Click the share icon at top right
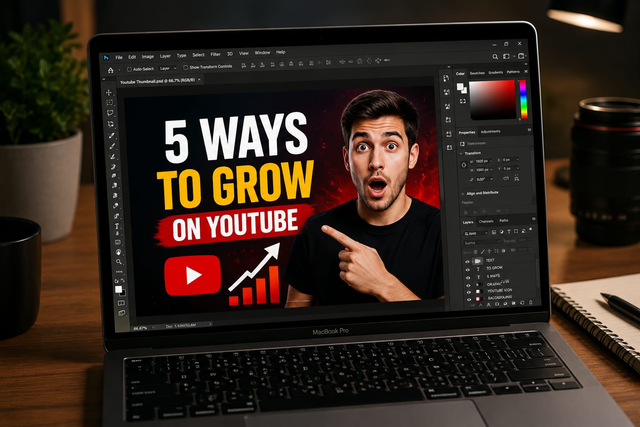The image size is (640, 427). (x=521, y=56)
